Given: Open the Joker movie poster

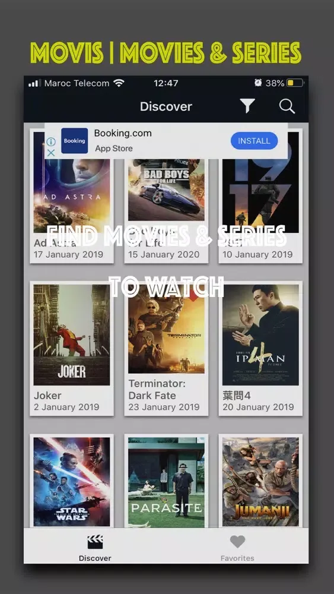Looking at the screenshot, I should click(72, 335).
